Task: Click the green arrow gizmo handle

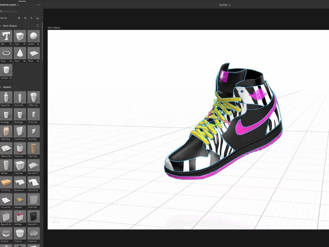Action: pyautogui.click(x=215, y=100)
